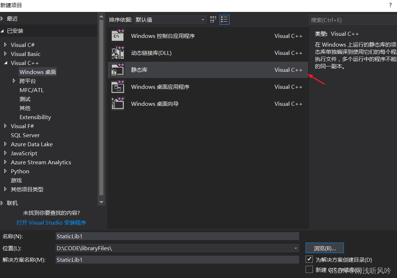
Task: Select 静态库 template name
Action: (139, 70)
